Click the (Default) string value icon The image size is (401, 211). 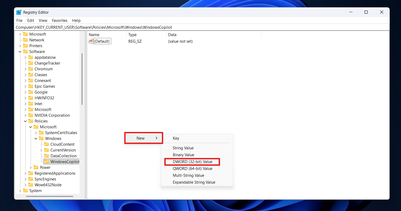pyautogui.click(x=91, y=41)
